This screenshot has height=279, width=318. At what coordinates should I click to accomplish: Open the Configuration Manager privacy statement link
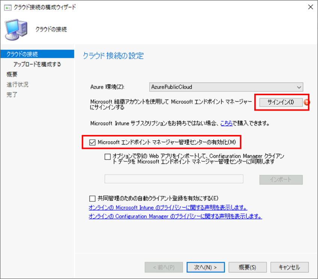point(175,216)
